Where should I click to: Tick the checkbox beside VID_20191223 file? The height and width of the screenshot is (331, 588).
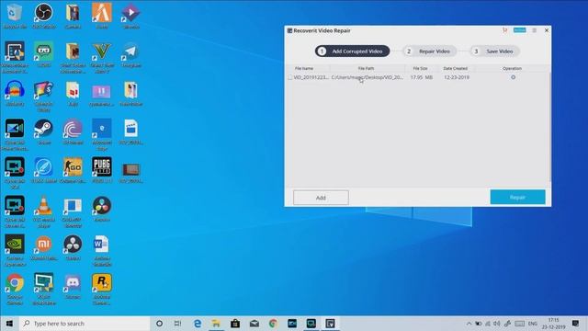[290, 77]
